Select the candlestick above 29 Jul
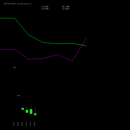This screenshot has width=130, height=130. point(23,109)
